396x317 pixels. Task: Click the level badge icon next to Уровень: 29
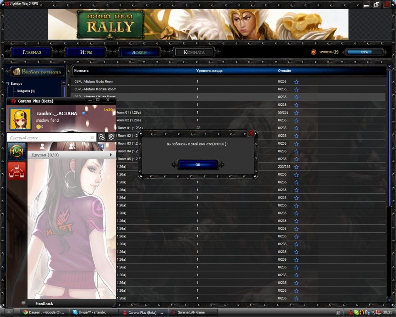pos(313,52)
